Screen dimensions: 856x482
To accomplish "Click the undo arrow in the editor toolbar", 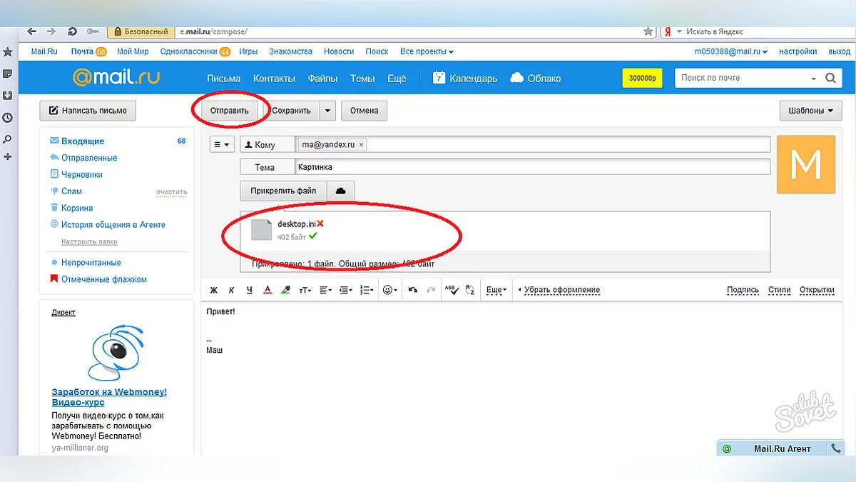I will pyautogui.click(x=412, y=290).
